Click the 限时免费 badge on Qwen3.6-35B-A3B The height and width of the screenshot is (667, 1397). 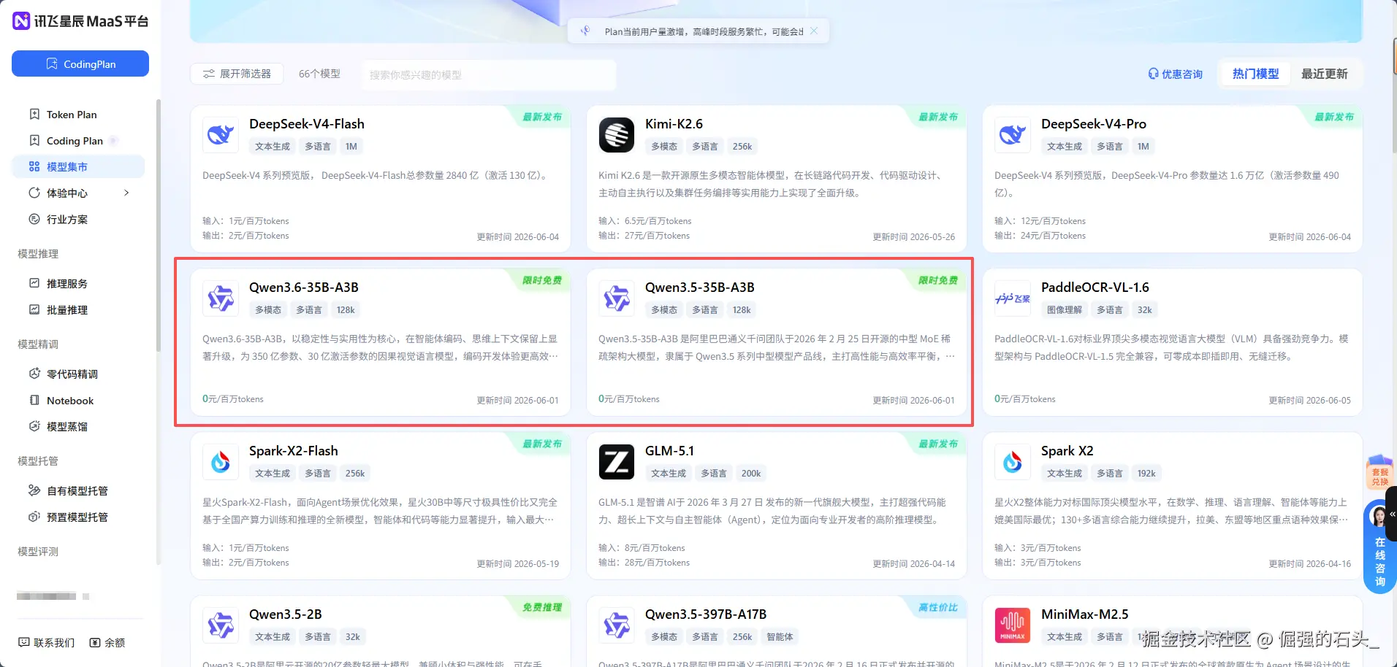tap(542, 280)
